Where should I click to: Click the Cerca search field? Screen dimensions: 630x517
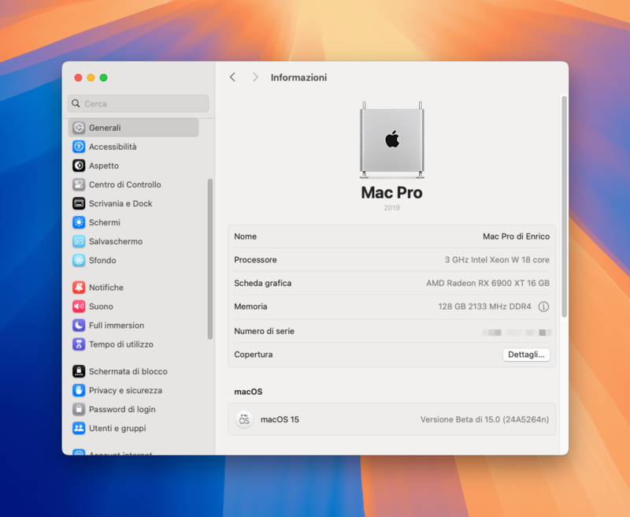(139, 103)
